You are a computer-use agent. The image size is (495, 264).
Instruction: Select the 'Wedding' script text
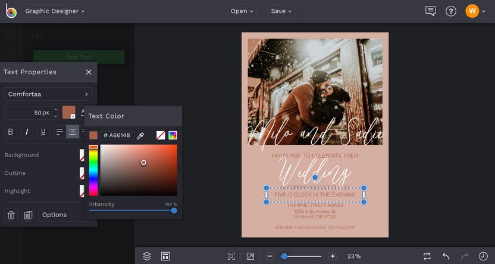click(315, 171)
